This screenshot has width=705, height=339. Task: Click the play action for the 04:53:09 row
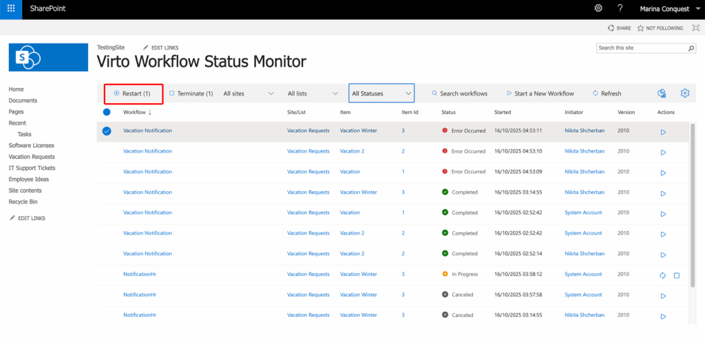tap(663, 173)
